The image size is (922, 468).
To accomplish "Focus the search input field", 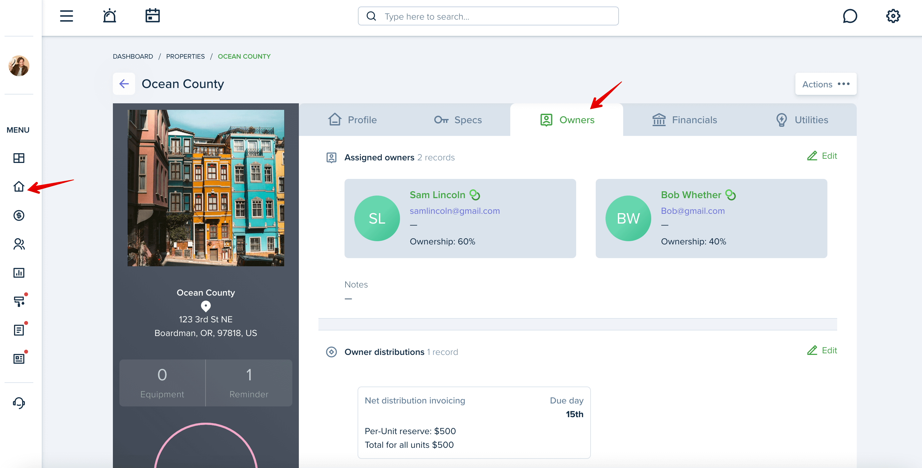I will tap(488, 16).
